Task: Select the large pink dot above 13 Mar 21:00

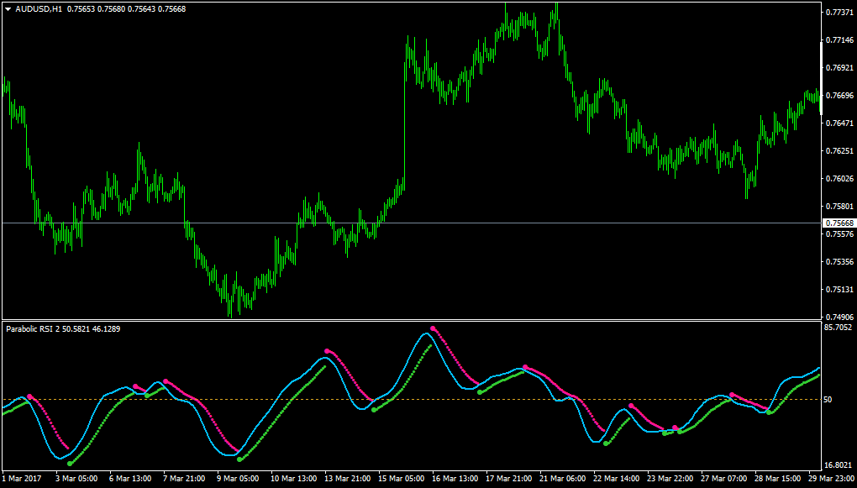Action: point(327,351)
